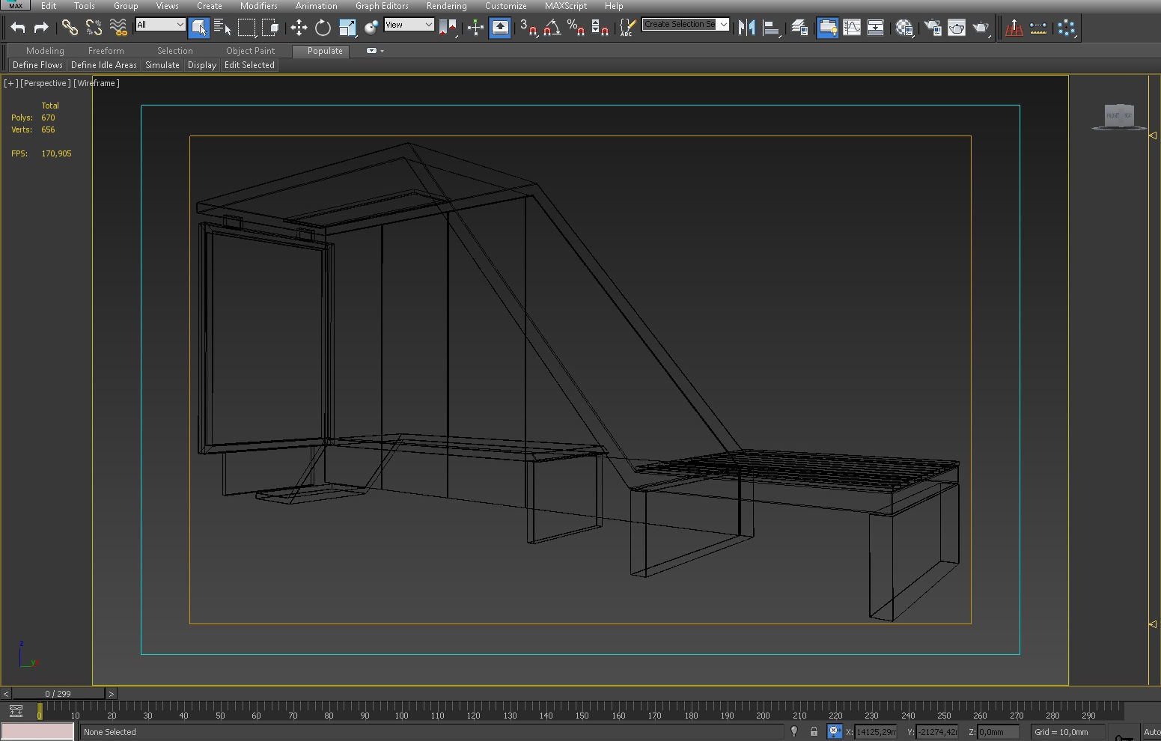Click the [Perspective] viewport label
This screenshot has width=1161, height=741.
(46, 83)
